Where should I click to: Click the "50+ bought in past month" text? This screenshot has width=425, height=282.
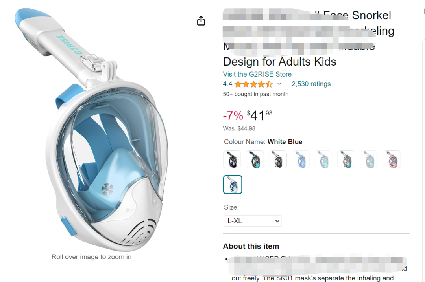point(255,94)
